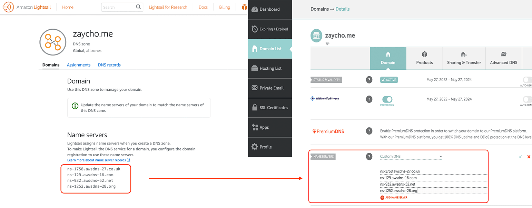The width and height of the screenshot is (532, 208).
Task: Open the Lightsail Billing link
Action: click(225, 7)
